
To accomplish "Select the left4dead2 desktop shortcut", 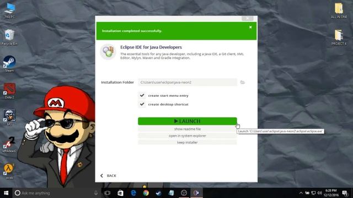I will point(9,145).
